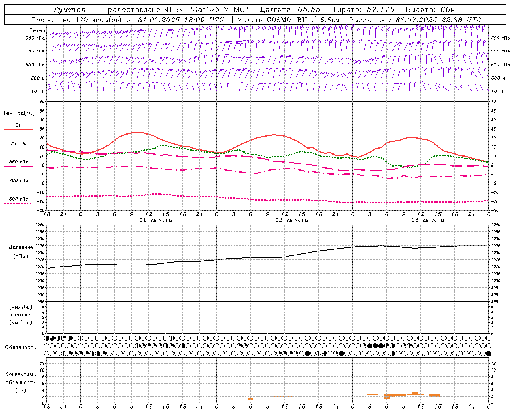This screenshot has height=410, width=512.
Task: Click the "(км)" unit label for convective cloud
Action: [x=20, y=390]
